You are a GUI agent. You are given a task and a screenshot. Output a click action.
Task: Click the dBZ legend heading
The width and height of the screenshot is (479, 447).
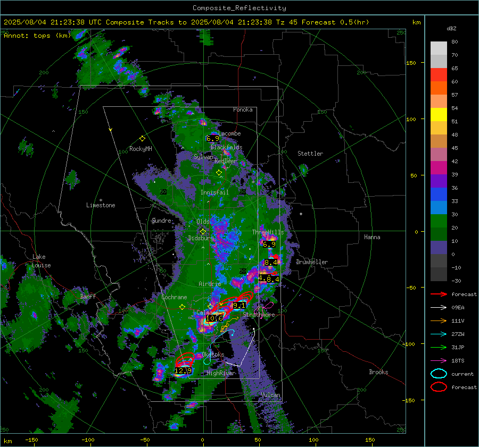click(x=451, y=29)
